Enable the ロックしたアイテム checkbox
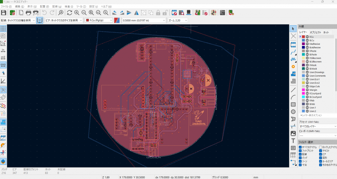This screenshot has width=337, height=179. tap(321, 147)
